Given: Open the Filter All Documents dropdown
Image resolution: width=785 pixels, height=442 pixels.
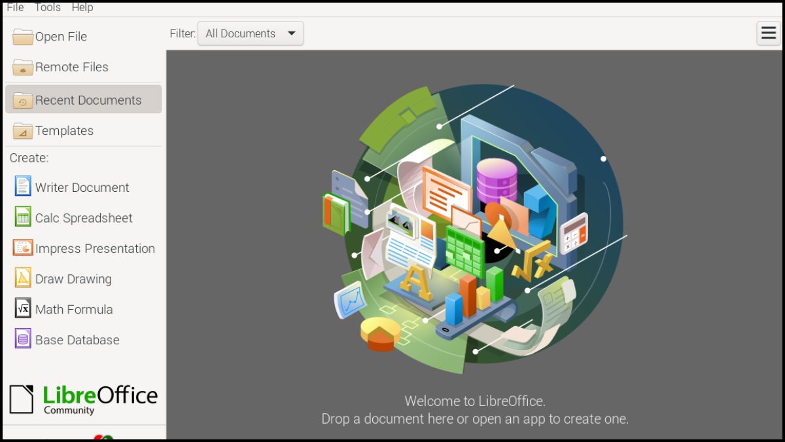Looking at the screenshot, I should (251, 33).
